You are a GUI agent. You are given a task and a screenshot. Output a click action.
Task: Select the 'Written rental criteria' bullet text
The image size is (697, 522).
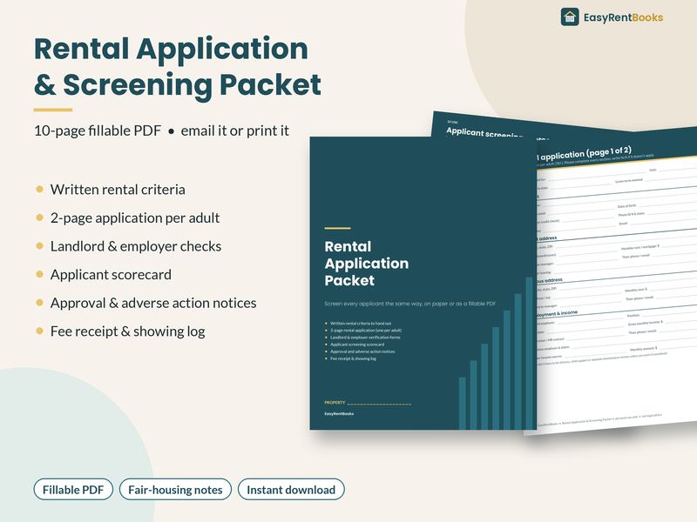(118, 190)
